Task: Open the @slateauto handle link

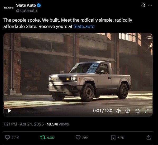Action: (26, 11)
